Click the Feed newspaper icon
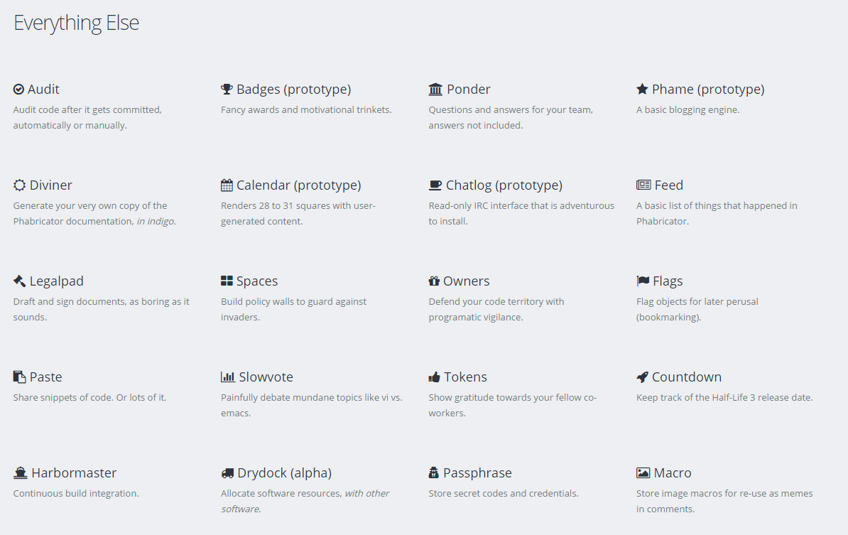Image resolution: width=848 pixels, height=535 pixels. pos(643,185)
